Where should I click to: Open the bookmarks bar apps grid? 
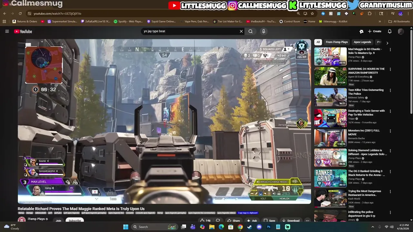pos(4,22)
